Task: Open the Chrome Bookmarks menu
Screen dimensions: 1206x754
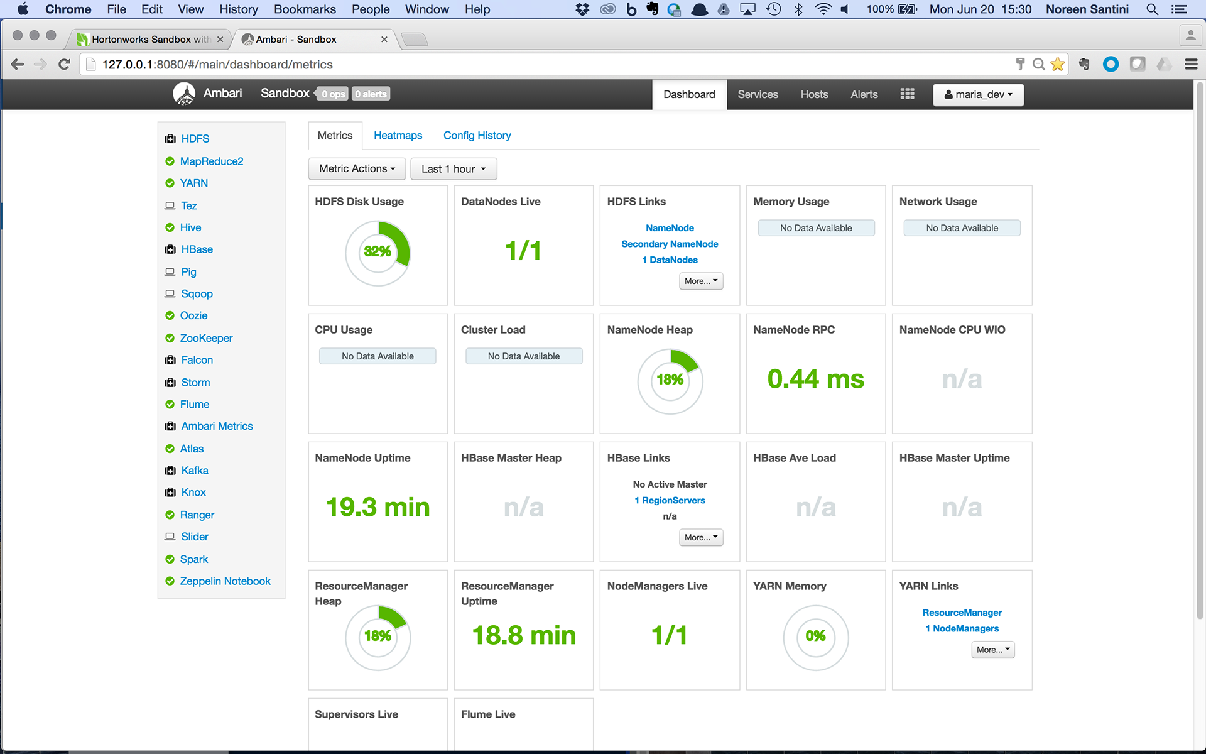Action: tap(305, 9)
